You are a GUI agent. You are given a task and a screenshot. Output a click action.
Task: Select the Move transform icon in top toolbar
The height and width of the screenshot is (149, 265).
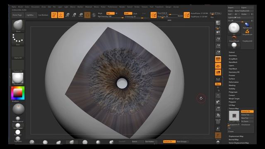click(67, 15)
